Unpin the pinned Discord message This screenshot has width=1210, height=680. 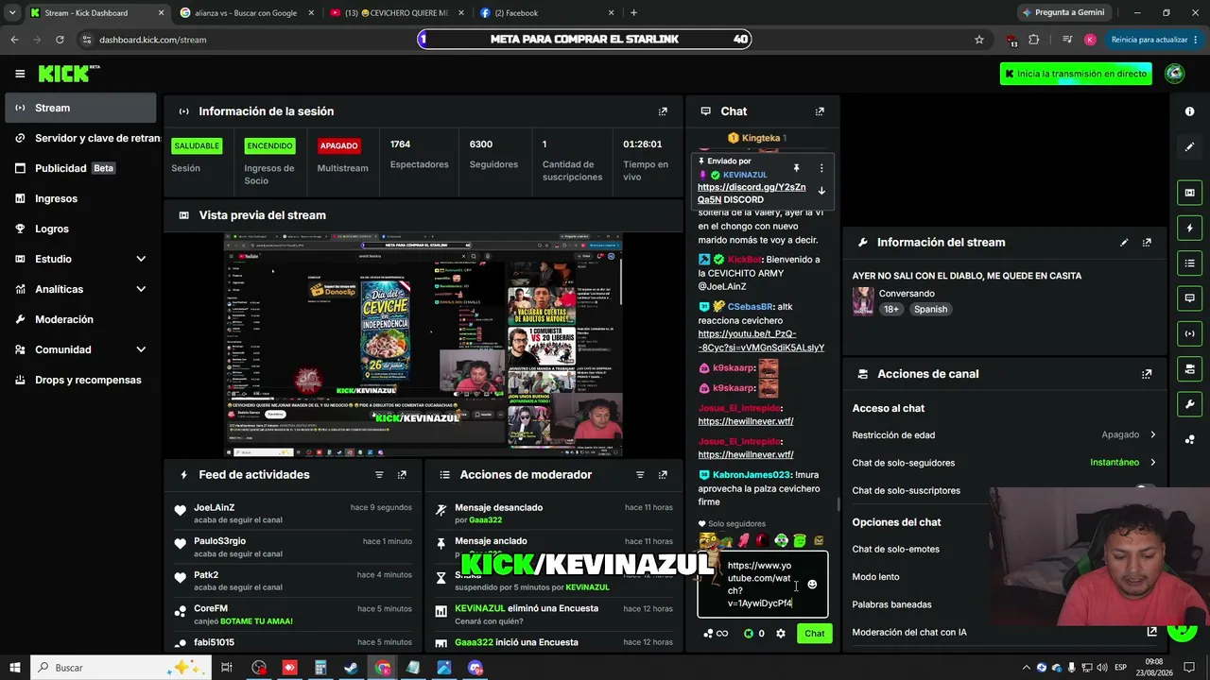coord(796,168)
